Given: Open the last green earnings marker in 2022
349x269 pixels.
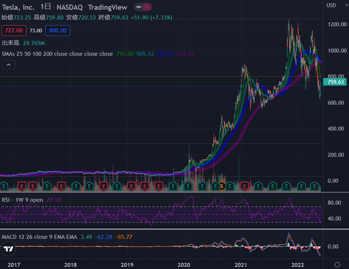Looking at the screenshot, I should coord(314,186).
